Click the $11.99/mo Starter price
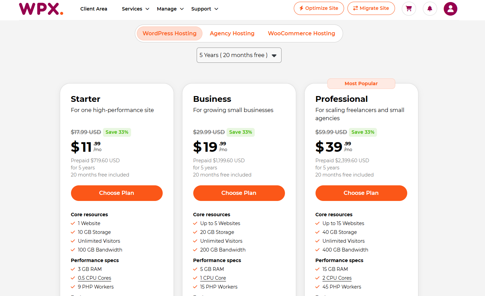The width and height of the screenshot is (485, 296). 86,147
